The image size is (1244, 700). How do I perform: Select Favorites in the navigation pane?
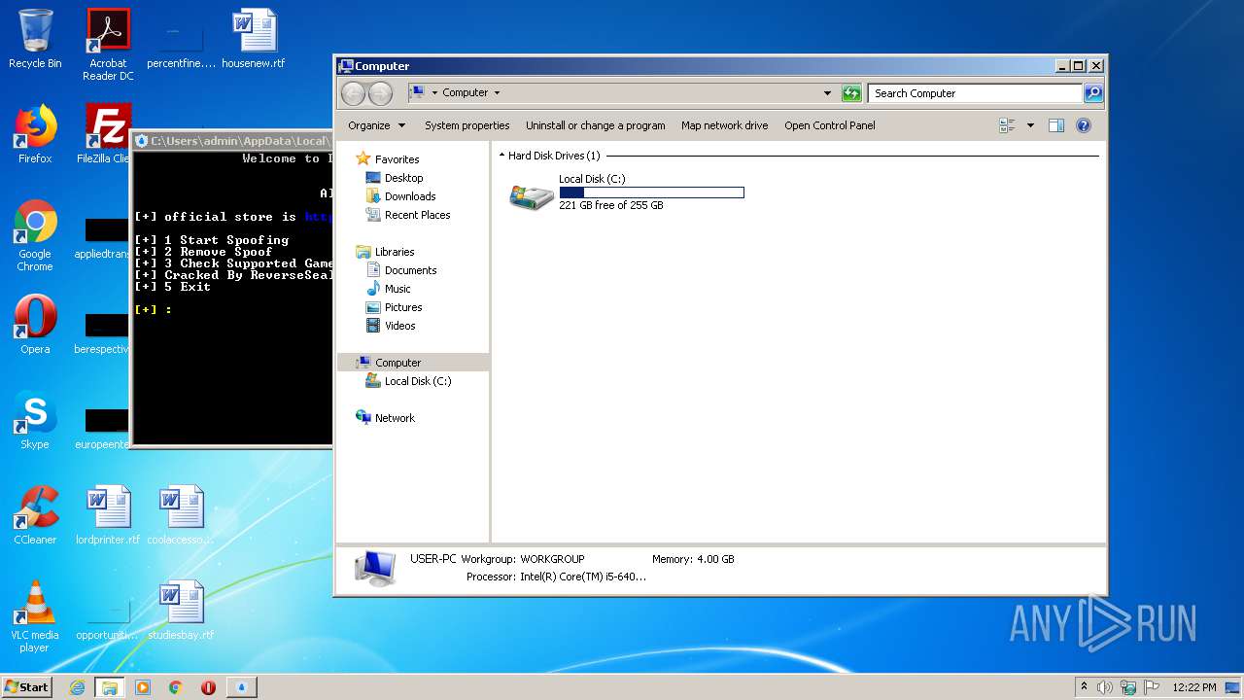[397, 159]
